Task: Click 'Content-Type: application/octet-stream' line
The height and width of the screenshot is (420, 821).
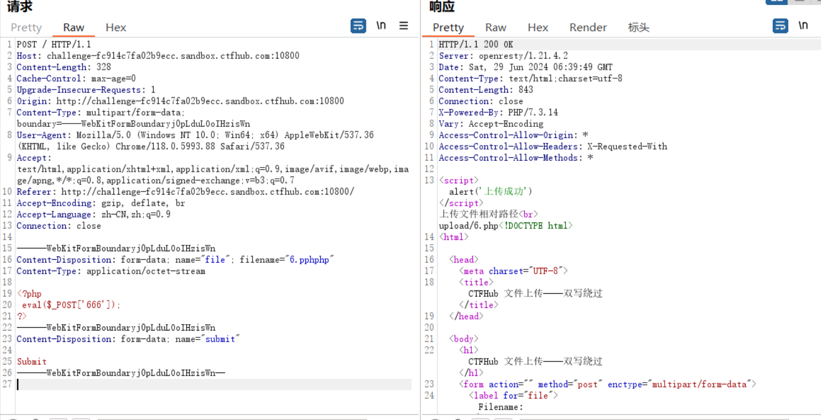Action: point(111,271)
